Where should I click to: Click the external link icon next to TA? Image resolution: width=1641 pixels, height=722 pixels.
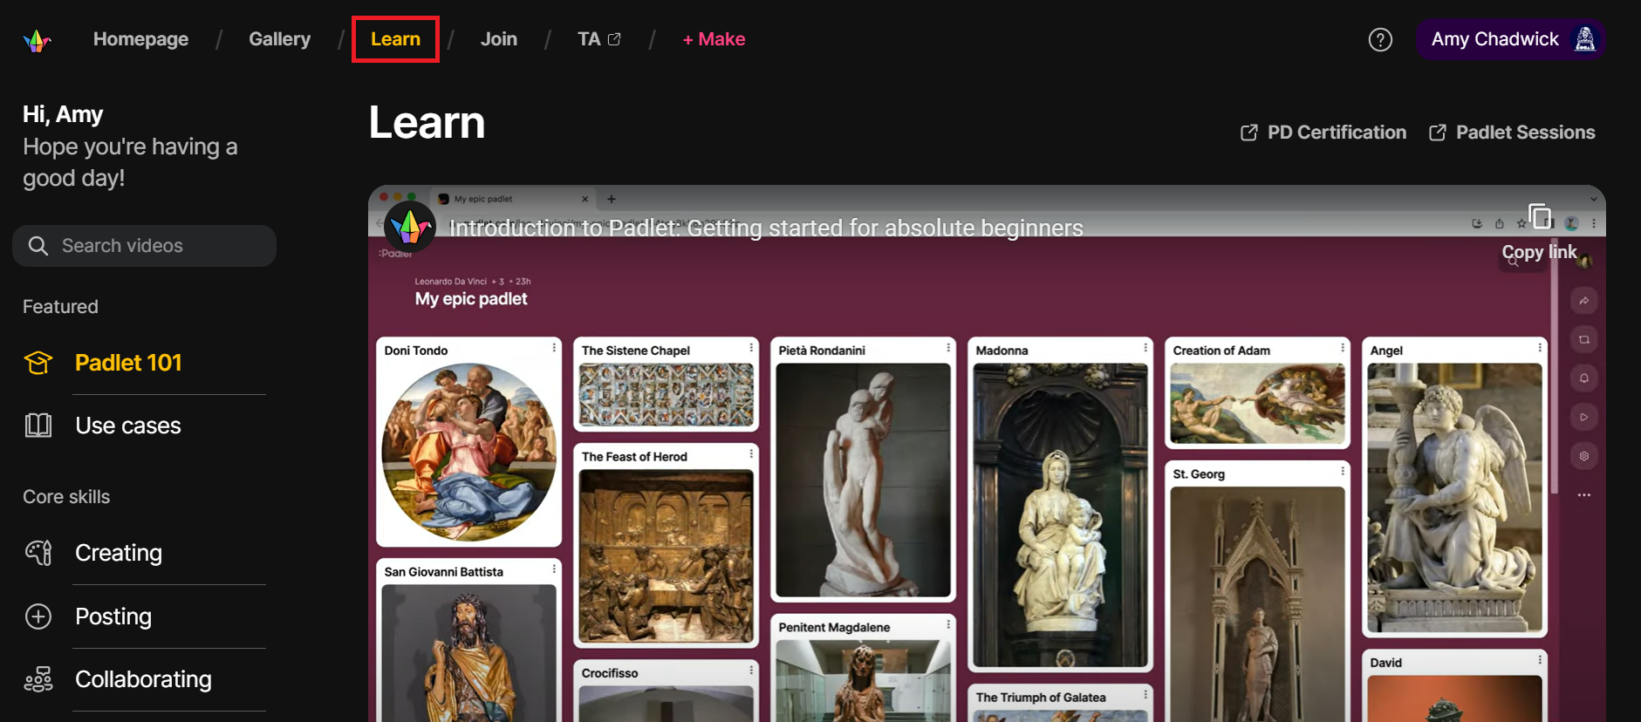(614, 39)
